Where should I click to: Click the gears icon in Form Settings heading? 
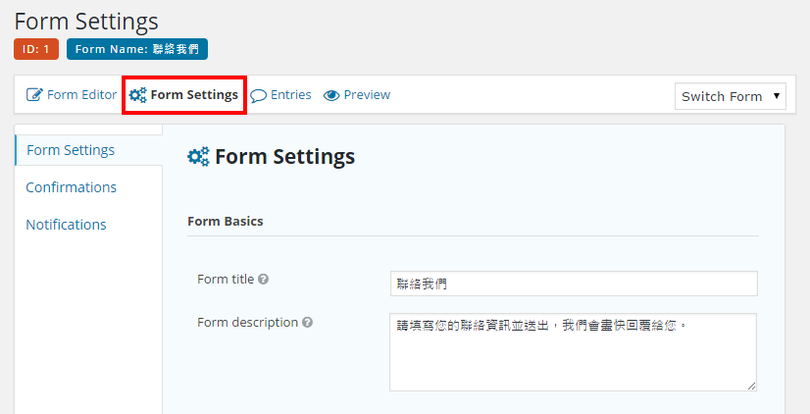[x=198, y=157]
